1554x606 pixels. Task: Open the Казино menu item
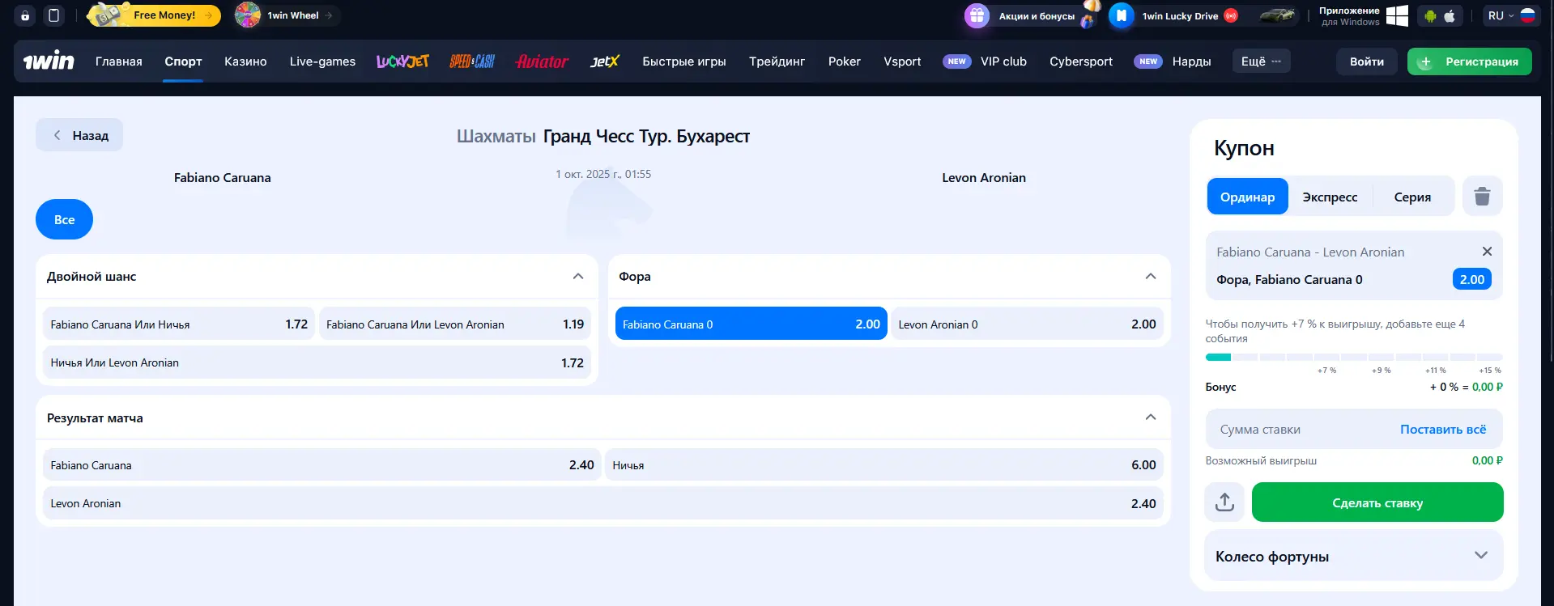point(245,61)
